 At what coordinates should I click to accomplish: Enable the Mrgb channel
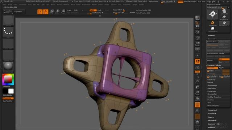pos(69,10)
